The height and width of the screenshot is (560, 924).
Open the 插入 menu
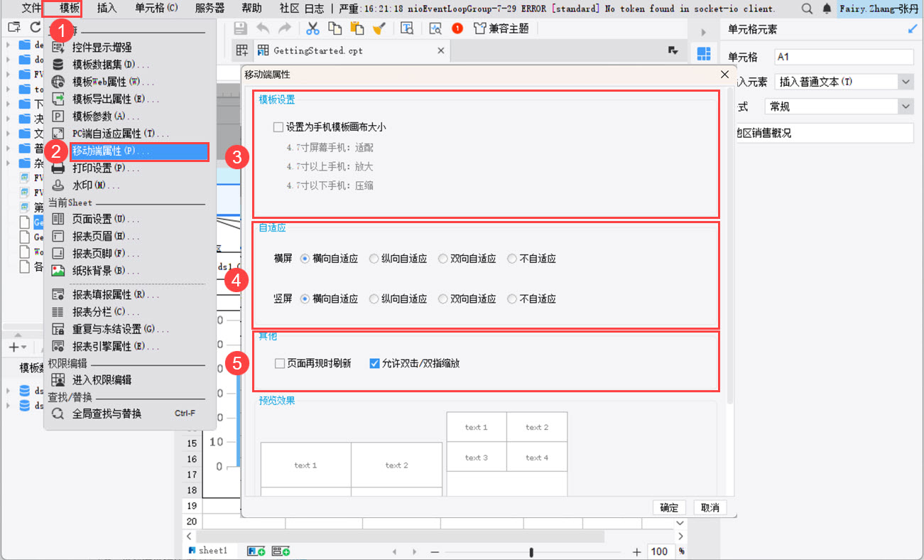pos(107,9)
